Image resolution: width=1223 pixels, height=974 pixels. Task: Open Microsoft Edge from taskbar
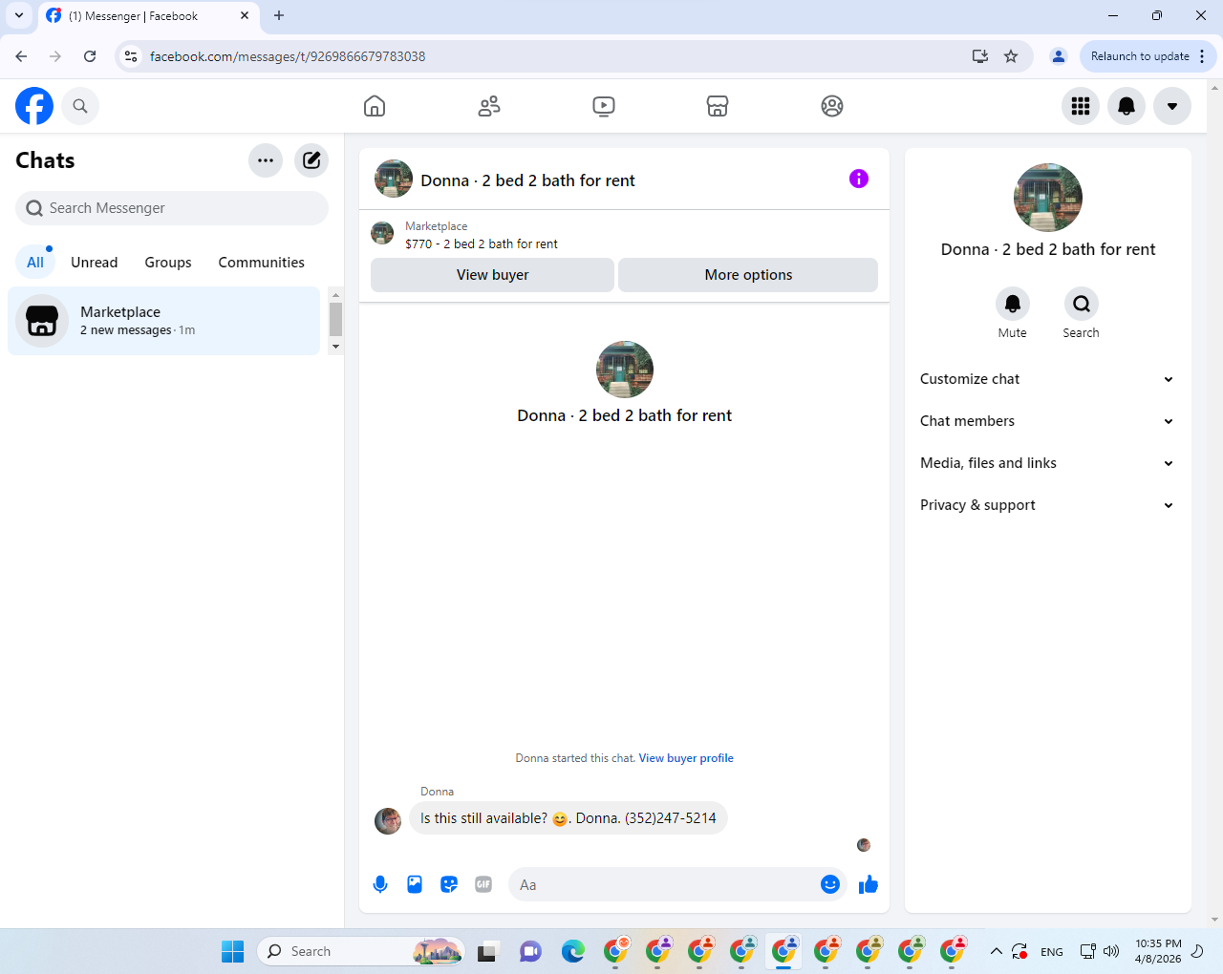[573, 951]
